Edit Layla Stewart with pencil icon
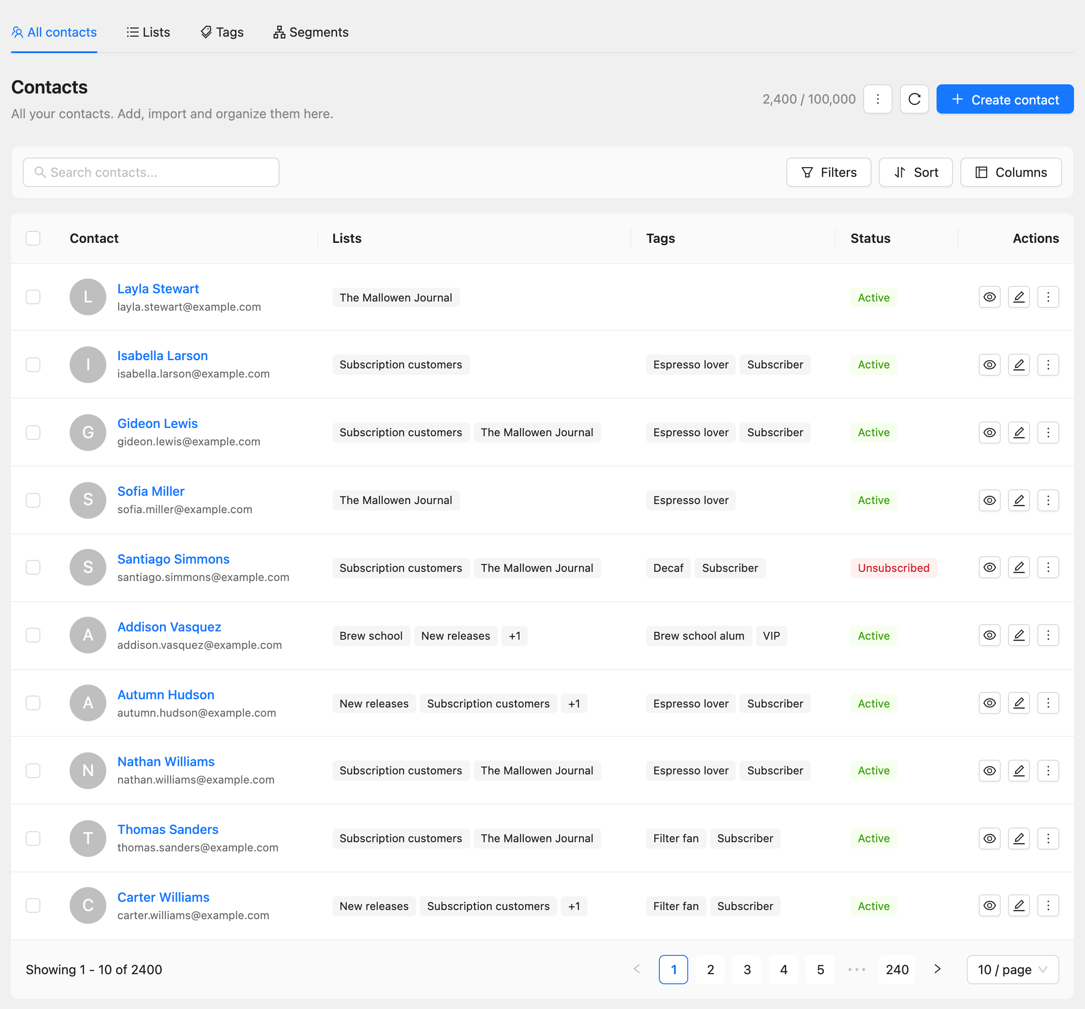 1019,297
